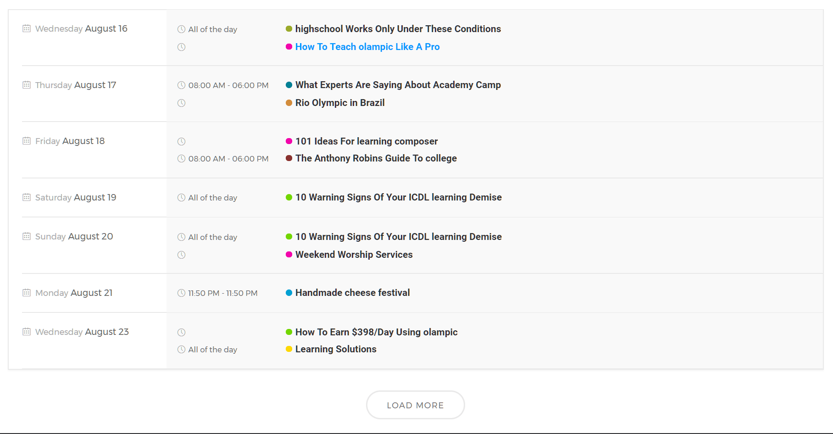Screen dimensions: 833x434
Task: Click the calendar icon beside Friday August 18
Action: coord(27,141)
